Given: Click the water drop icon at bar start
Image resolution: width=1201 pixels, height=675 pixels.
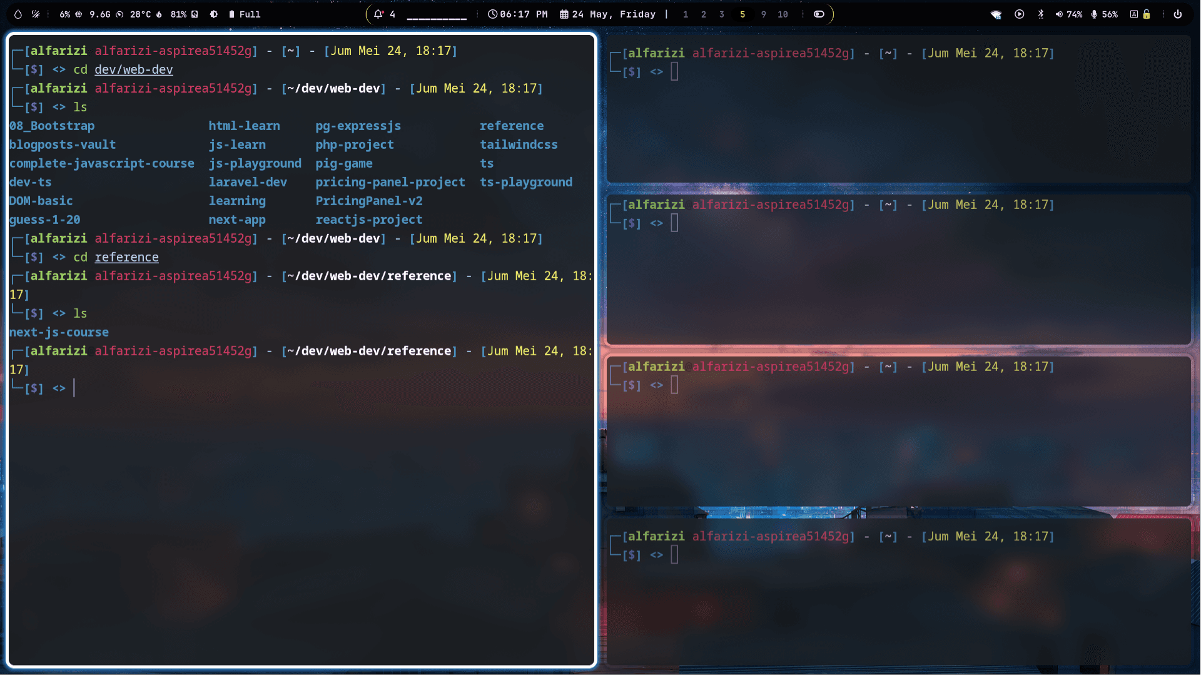Looking at the screenshot, I should 18,14.
